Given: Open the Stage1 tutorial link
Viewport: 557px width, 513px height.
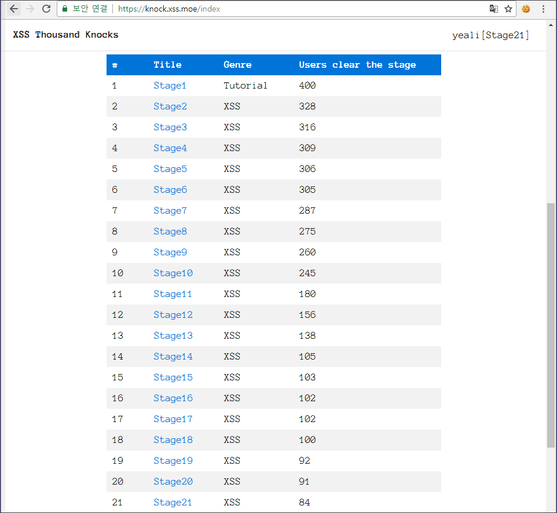Looking at the screenshot, I should tap(170, 86).
